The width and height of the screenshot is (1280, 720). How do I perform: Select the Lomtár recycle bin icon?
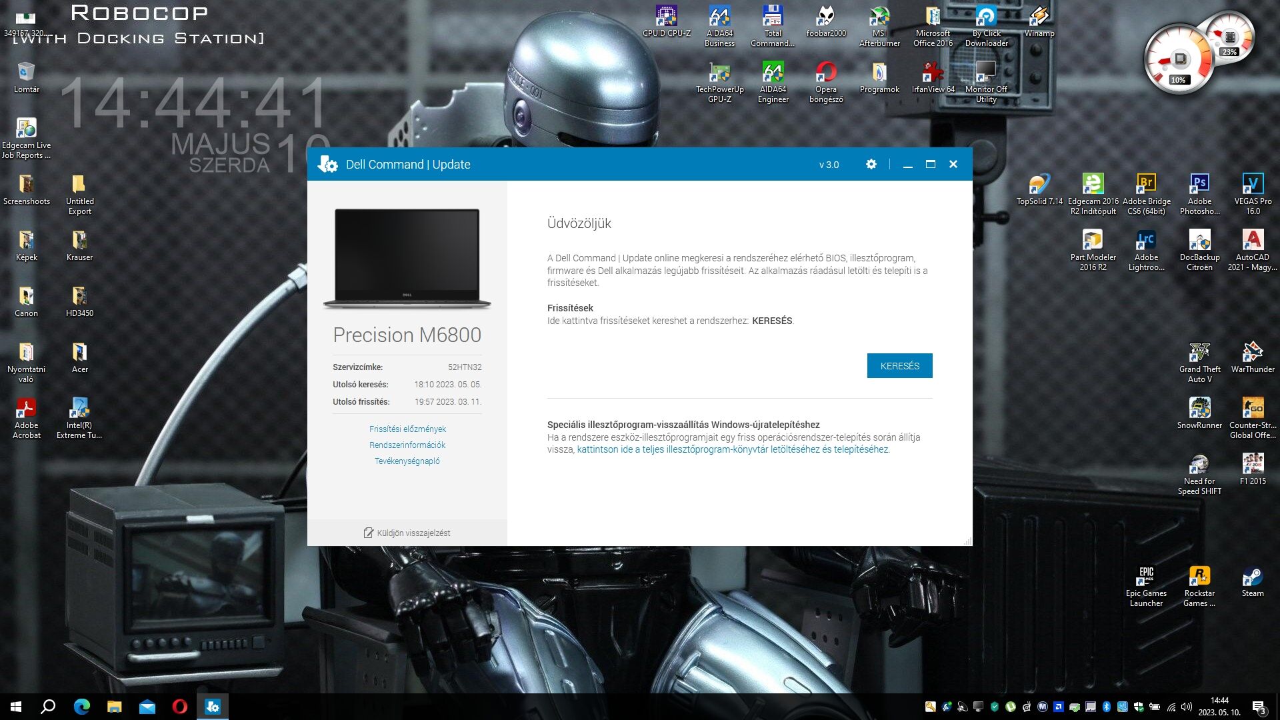(26, 77)
